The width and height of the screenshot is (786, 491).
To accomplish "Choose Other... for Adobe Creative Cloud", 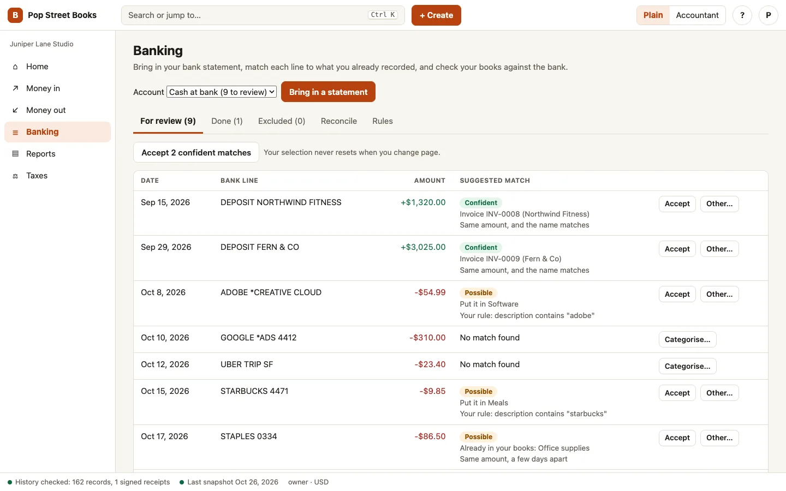I will point(719,294).
